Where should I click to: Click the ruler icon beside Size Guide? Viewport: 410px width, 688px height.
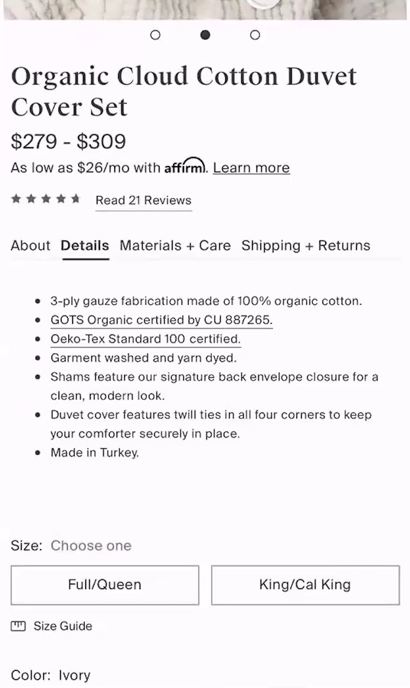pyautogui.click(x=18, y=626)
